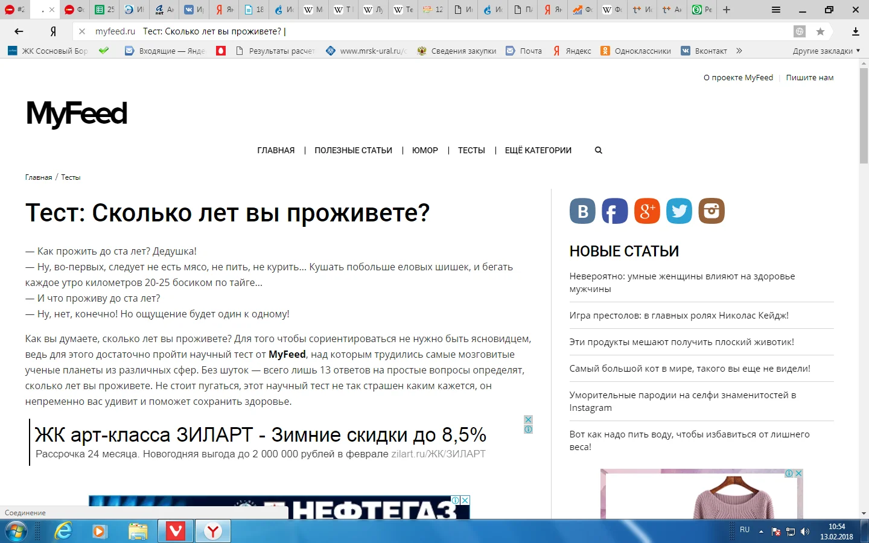Open ЖК Сосновый Бор bookmark
This screenshot has height=543, width=869.
point(48,51)
